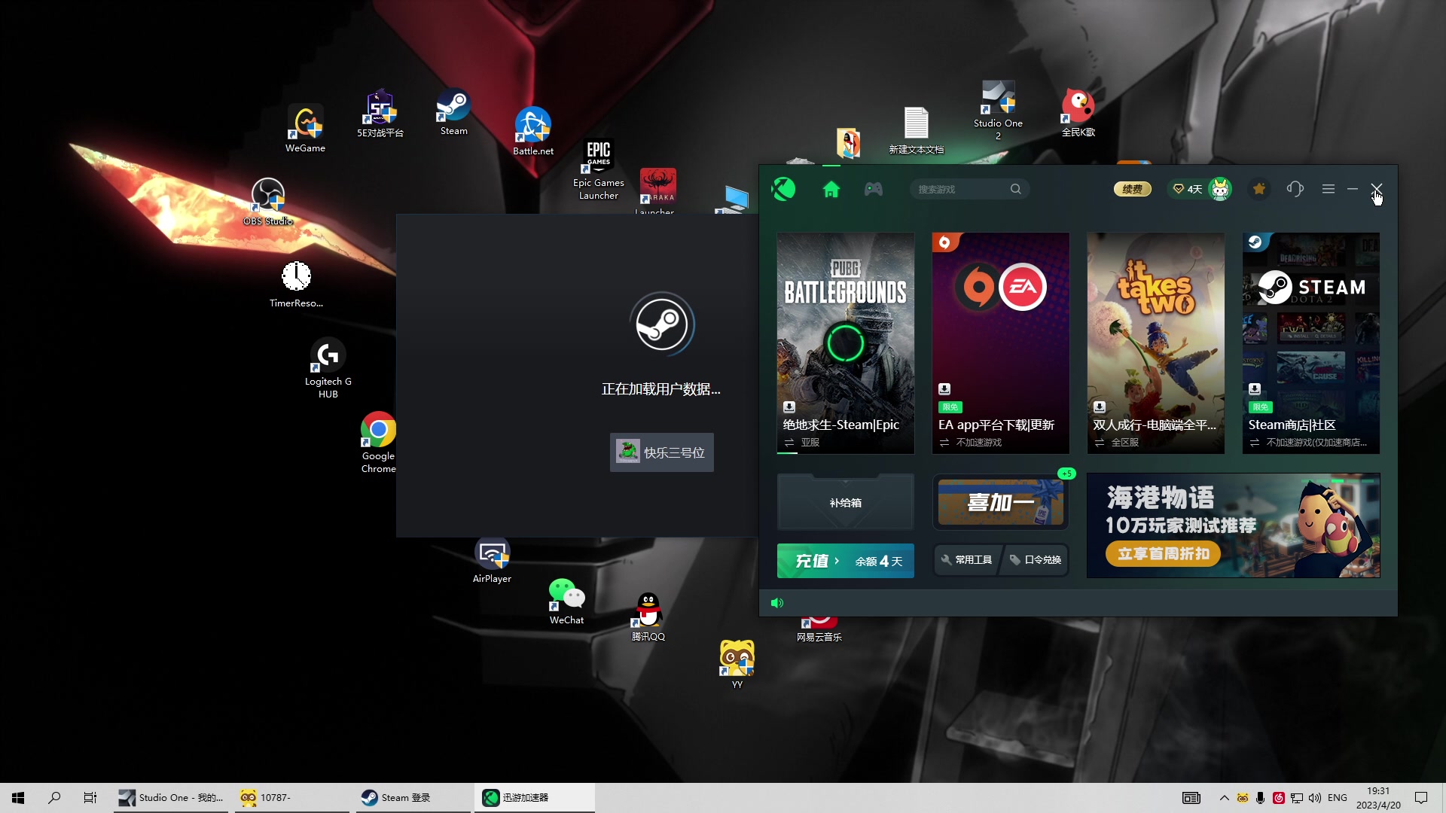This screenshot has height=813, width=1446.
Task: Click 立享首周折扣 discount button on banner
Action: 1163,554
